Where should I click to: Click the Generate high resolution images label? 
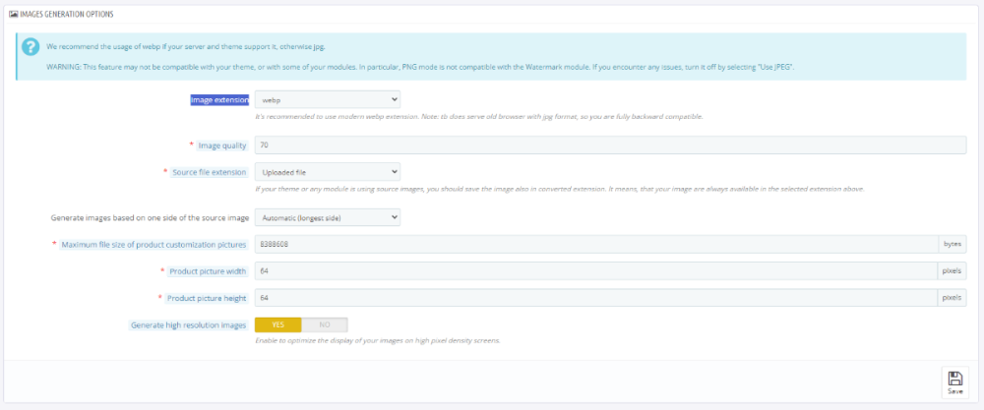pyautogui.click(x=189, y=324)
